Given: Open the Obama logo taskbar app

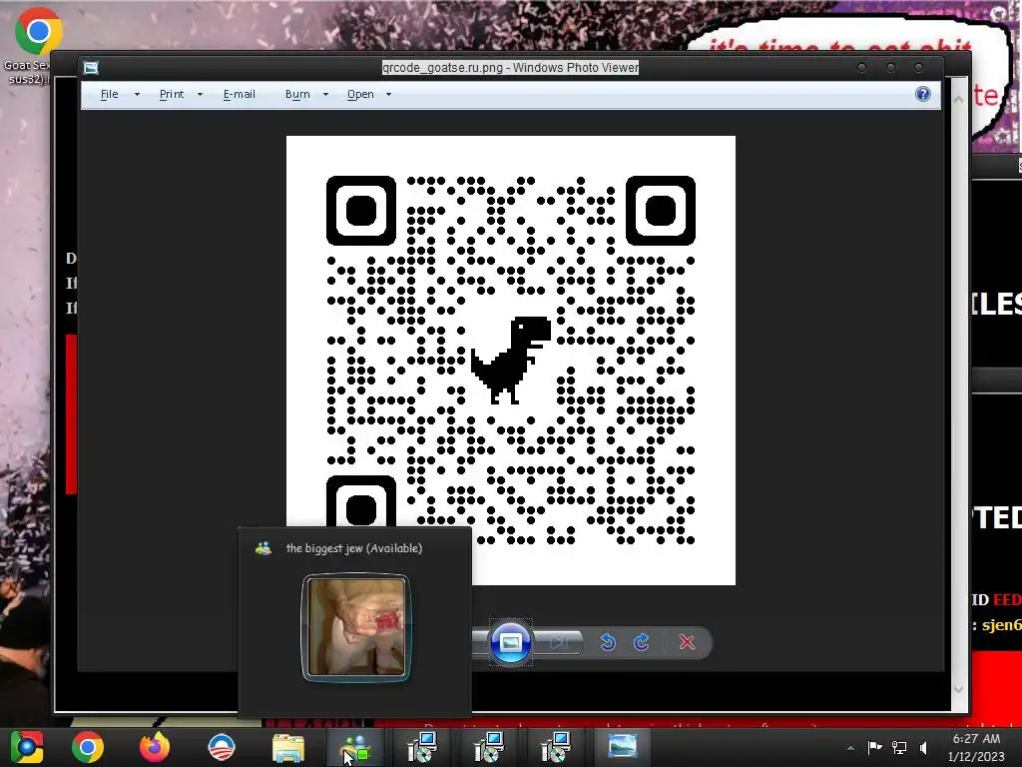Looking at the screenshot, I should tap(222, 747).
